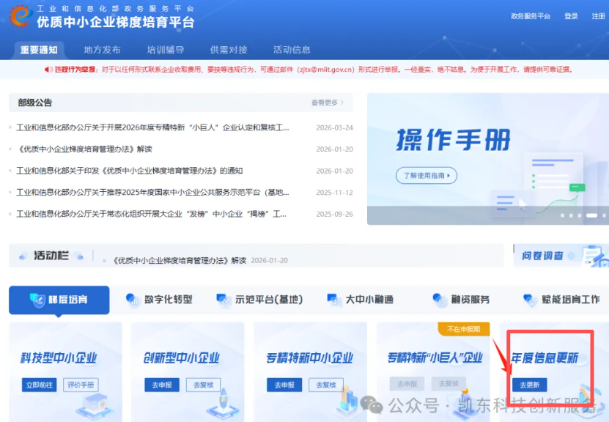
Task: Click the 了解使用指南 button
Action: coord(426,175)
